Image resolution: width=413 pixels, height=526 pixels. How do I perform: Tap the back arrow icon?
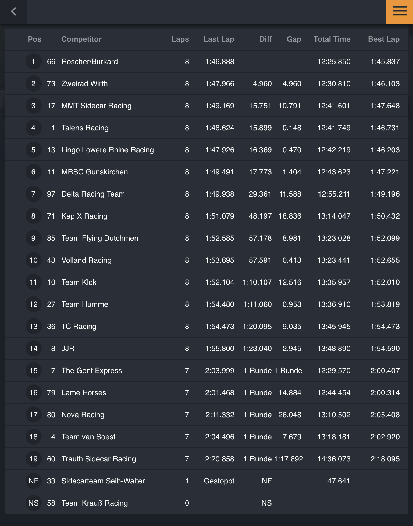point(13,12)
